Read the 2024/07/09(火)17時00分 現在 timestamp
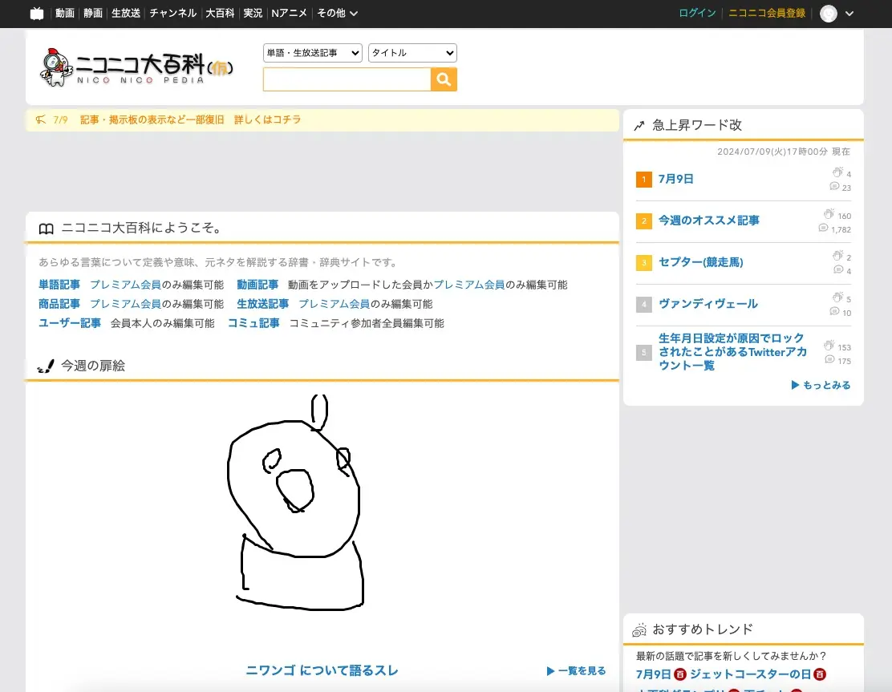The image size is (892, 692). coord(784,152)
